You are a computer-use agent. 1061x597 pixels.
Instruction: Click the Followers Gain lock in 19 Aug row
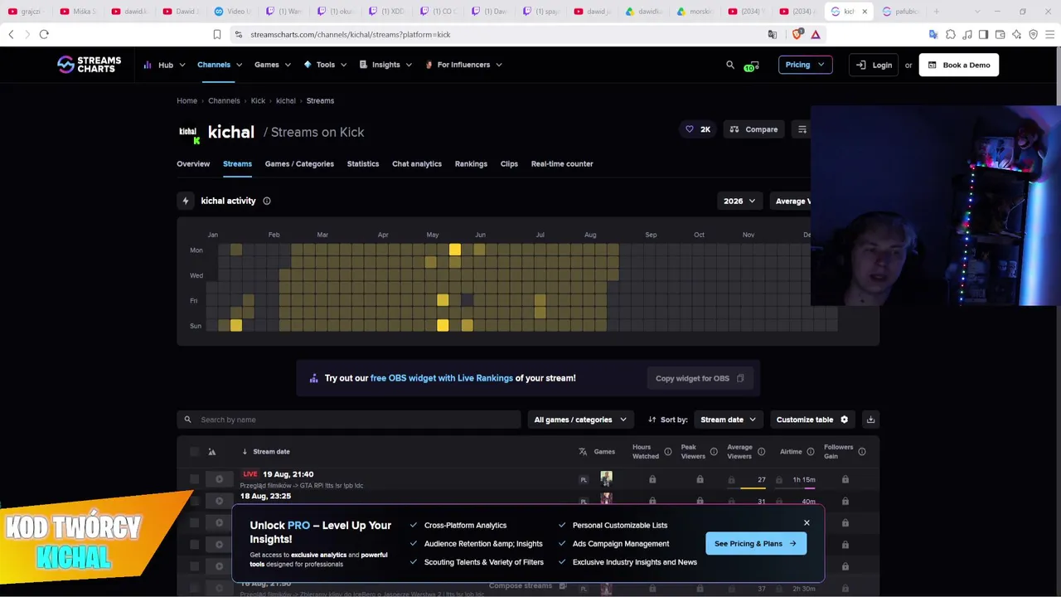(845, 479)
